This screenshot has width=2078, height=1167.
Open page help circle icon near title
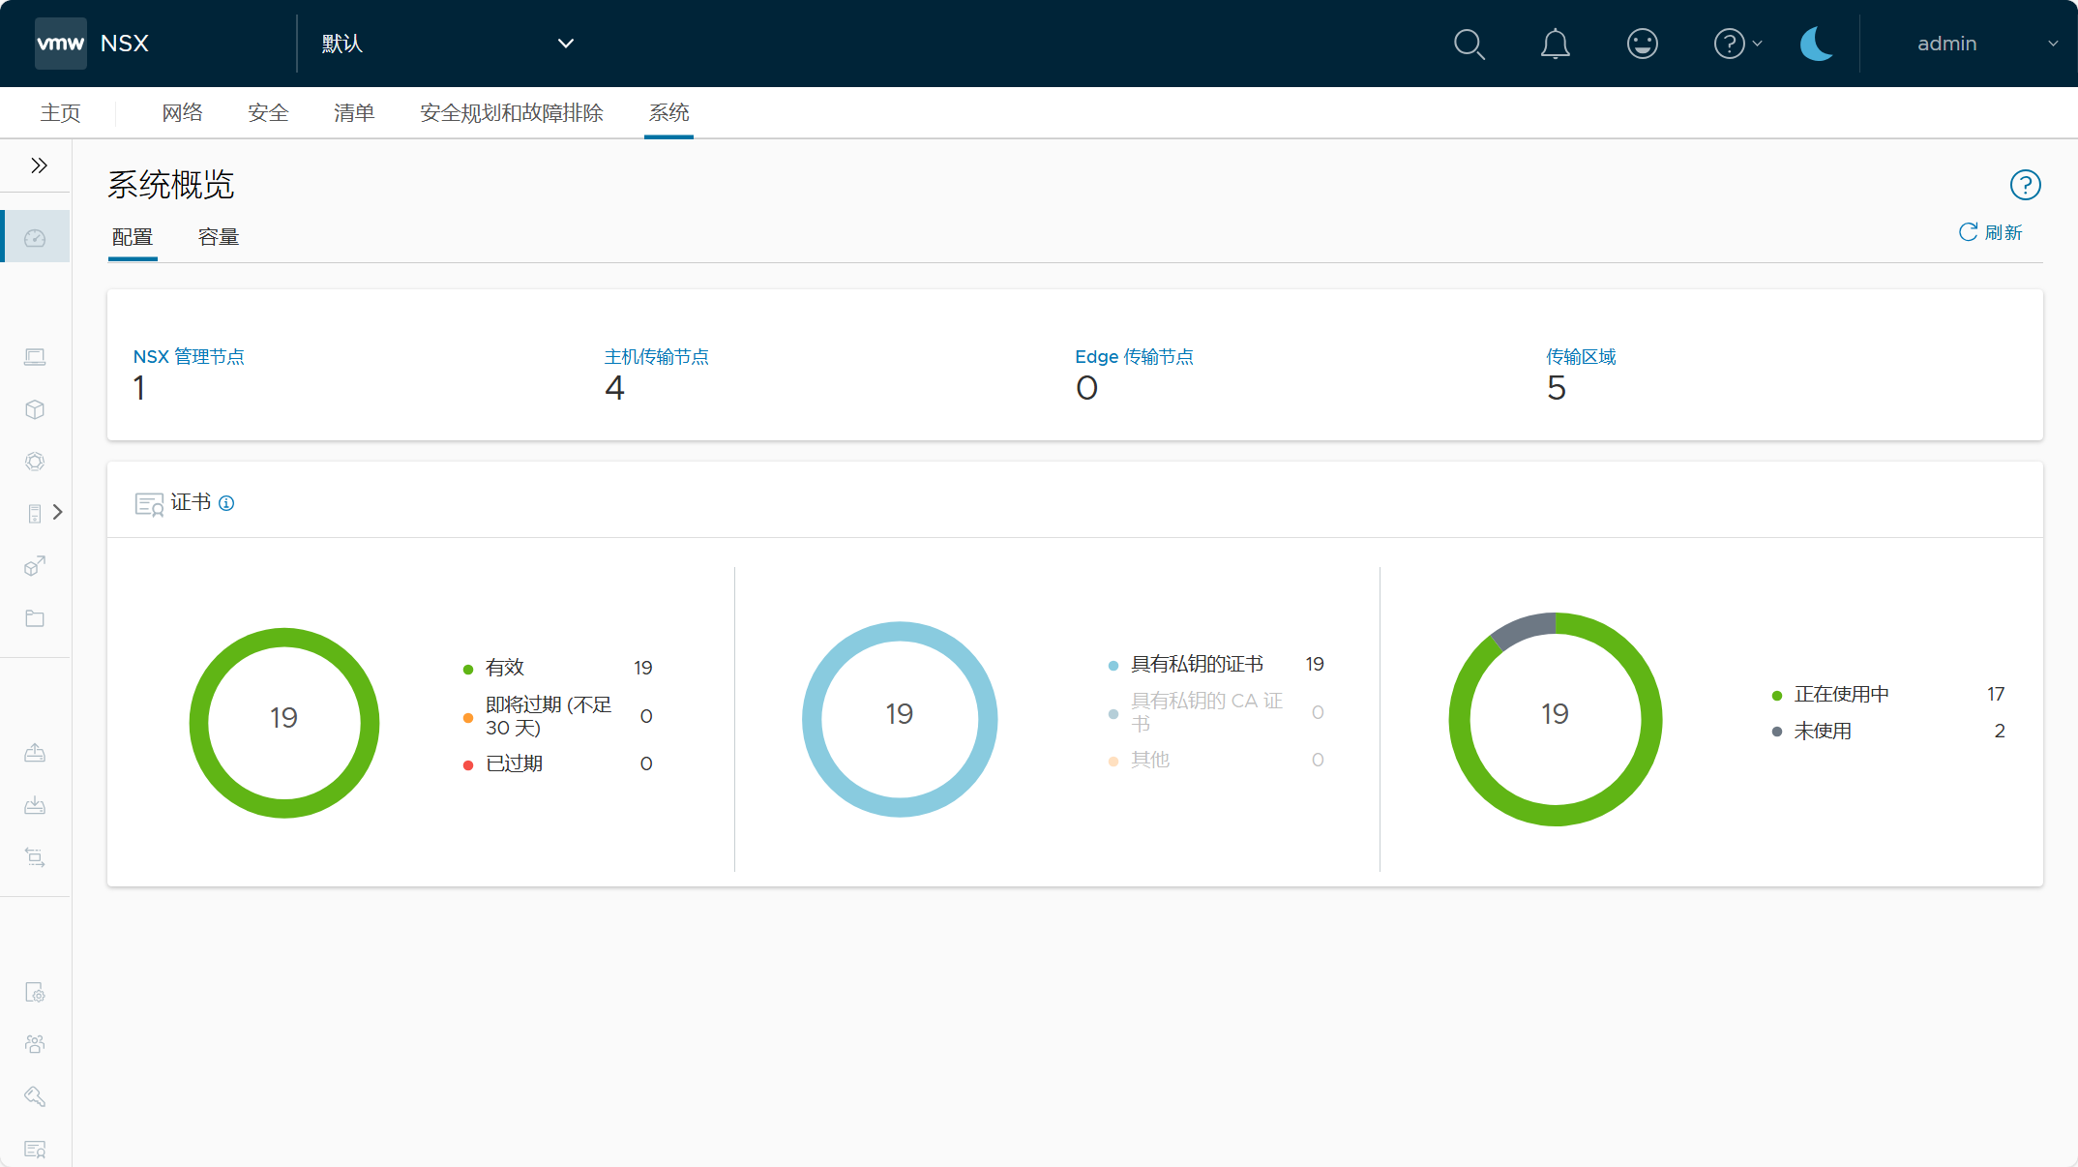tap(2025, 185)
